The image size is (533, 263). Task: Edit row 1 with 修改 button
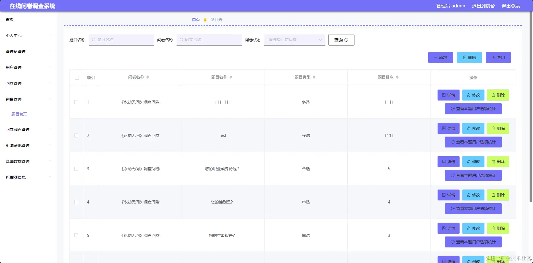(x=473, y=95)
